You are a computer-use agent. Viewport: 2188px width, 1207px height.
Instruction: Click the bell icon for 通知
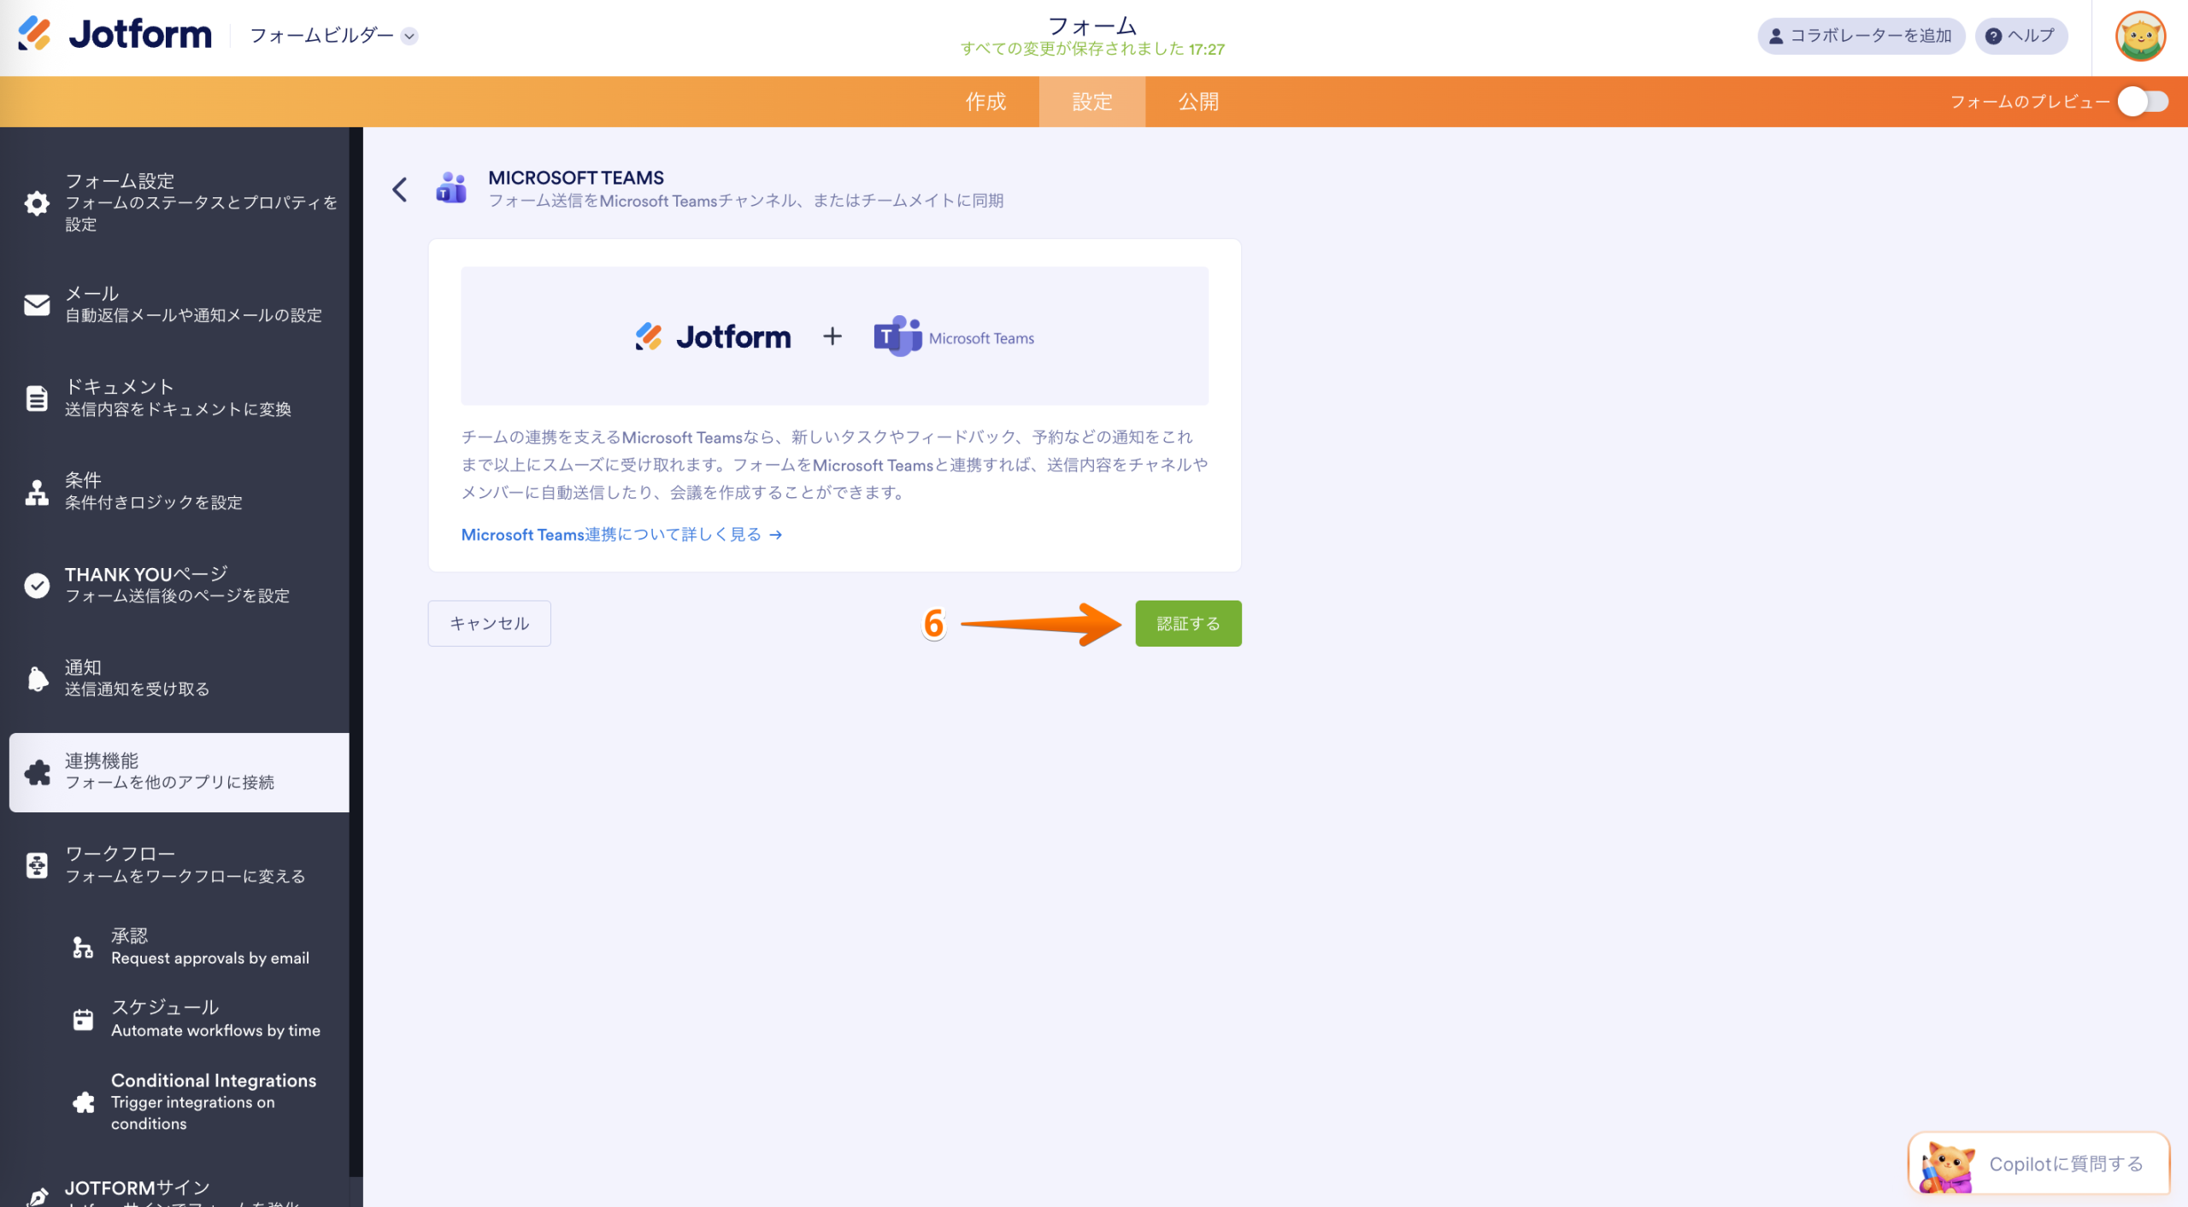pos(37,678)
